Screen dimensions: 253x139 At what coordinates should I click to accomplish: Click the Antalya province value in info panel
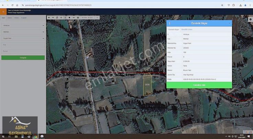186,34
